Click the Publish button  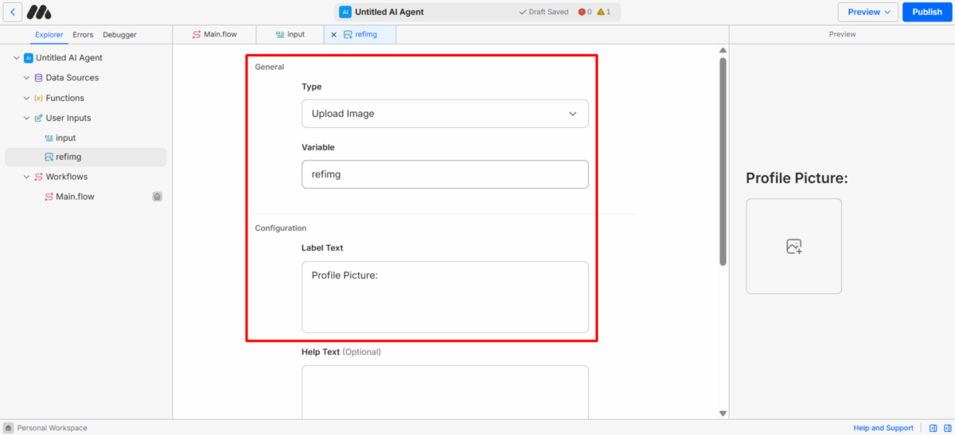(926, 12)
